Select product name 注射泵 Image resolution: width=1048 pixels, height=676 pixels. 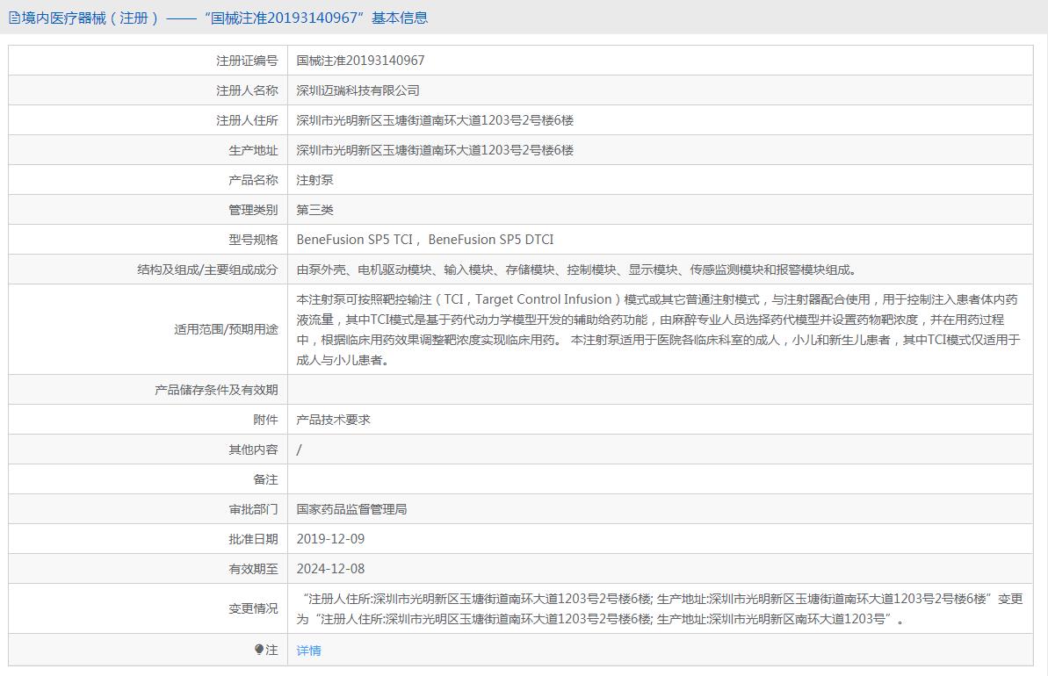click(314, 180)
